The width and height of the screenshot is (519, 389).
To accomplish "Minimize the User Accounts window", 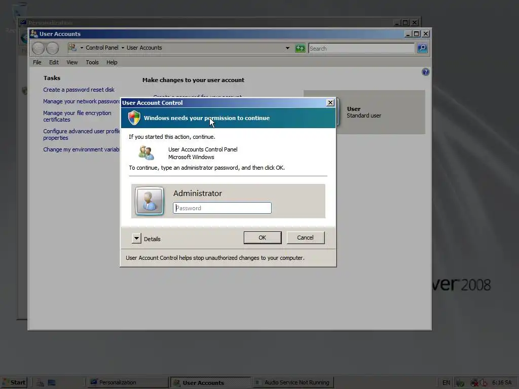I will [x=408, y=34].
